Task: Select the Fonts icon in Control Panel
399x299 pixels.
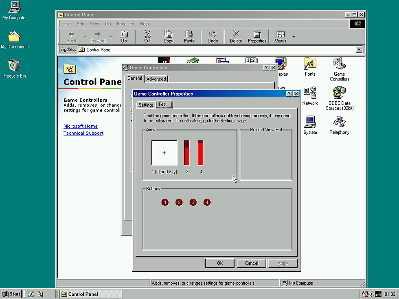Action: [x=310, y=67]
